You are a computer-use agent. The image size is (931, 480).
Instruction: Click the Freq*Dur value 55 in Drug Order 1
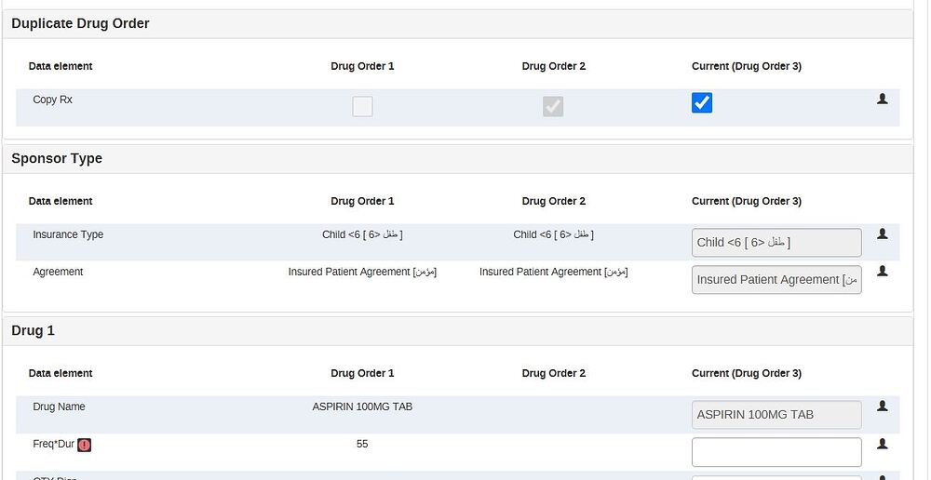pyautogui.click(x=362, y=445)
